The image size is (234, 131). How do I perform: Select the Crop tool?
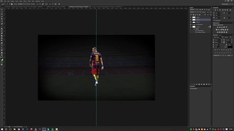coord(2,19)
